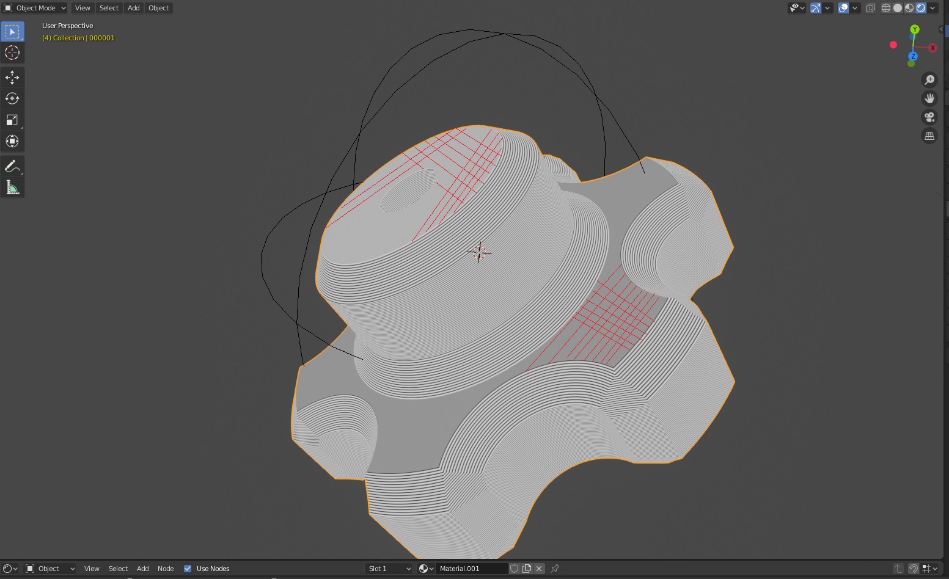Click the Material.001 name field
Image resolution: width=949 pixels, height=579 pixels.
click(x=472, y=569)
